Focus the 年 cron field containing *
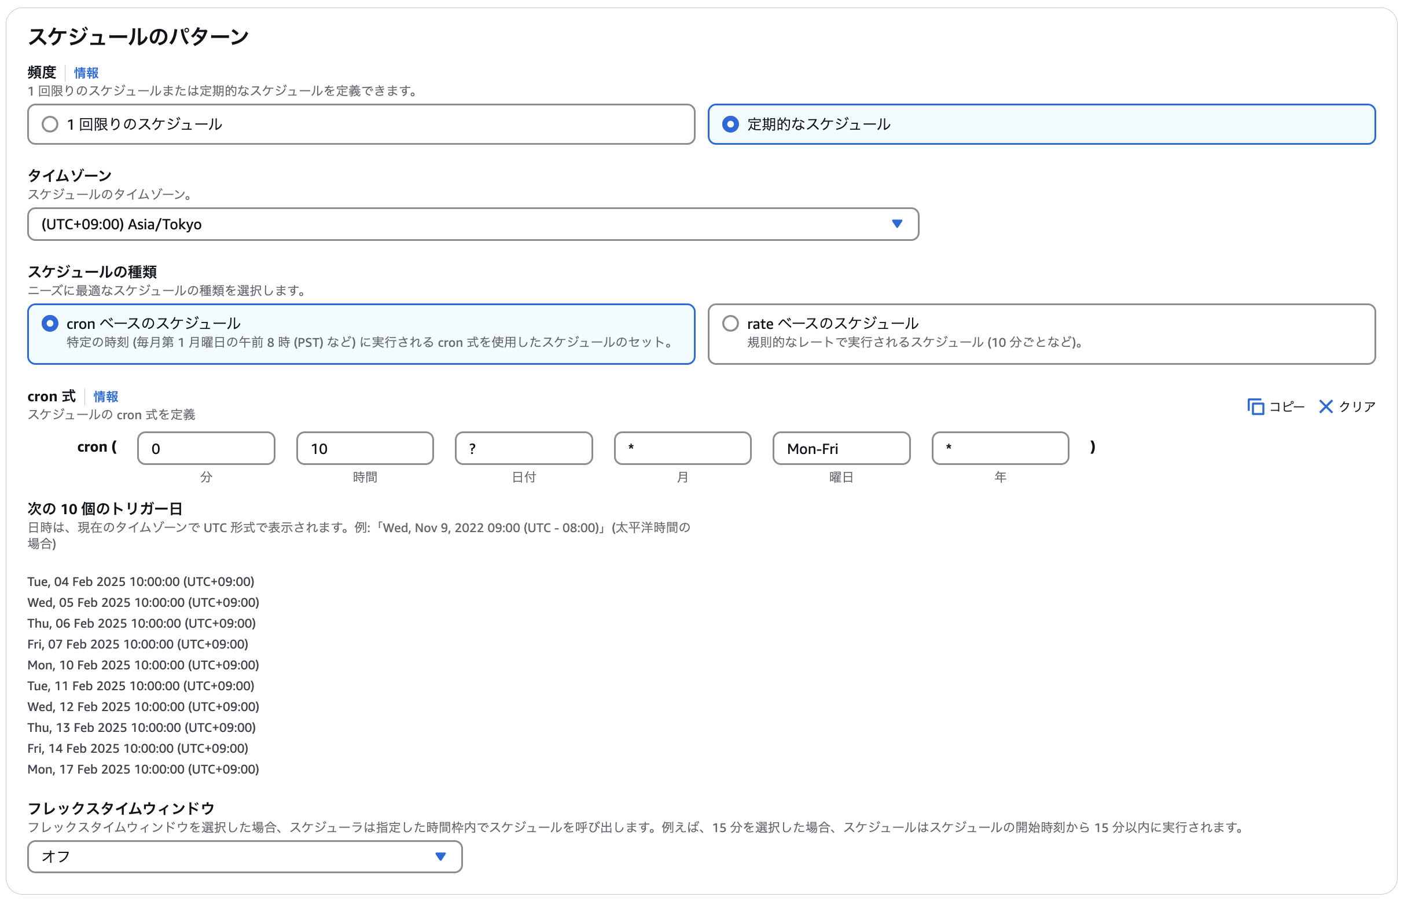 pos(1001,448)
